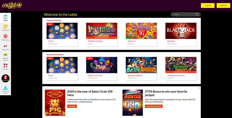Image resolution: width=232 pixels, height=118 pixels.
Task: Click the Download Client icon
Action: tap(5, 88)
